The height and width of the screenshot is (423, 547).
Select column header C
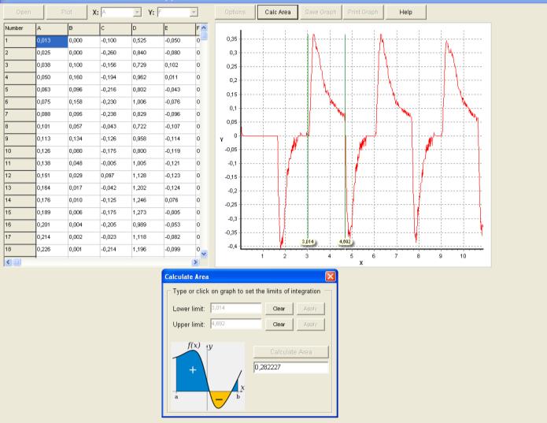point(116,29)
